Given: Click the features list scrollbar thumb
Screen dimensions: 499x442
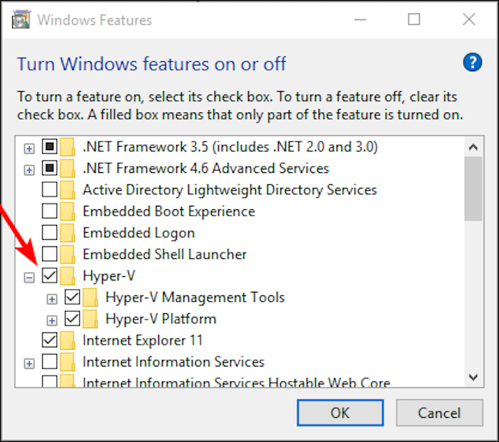Looking at the screenshot, I should (473, 189).
